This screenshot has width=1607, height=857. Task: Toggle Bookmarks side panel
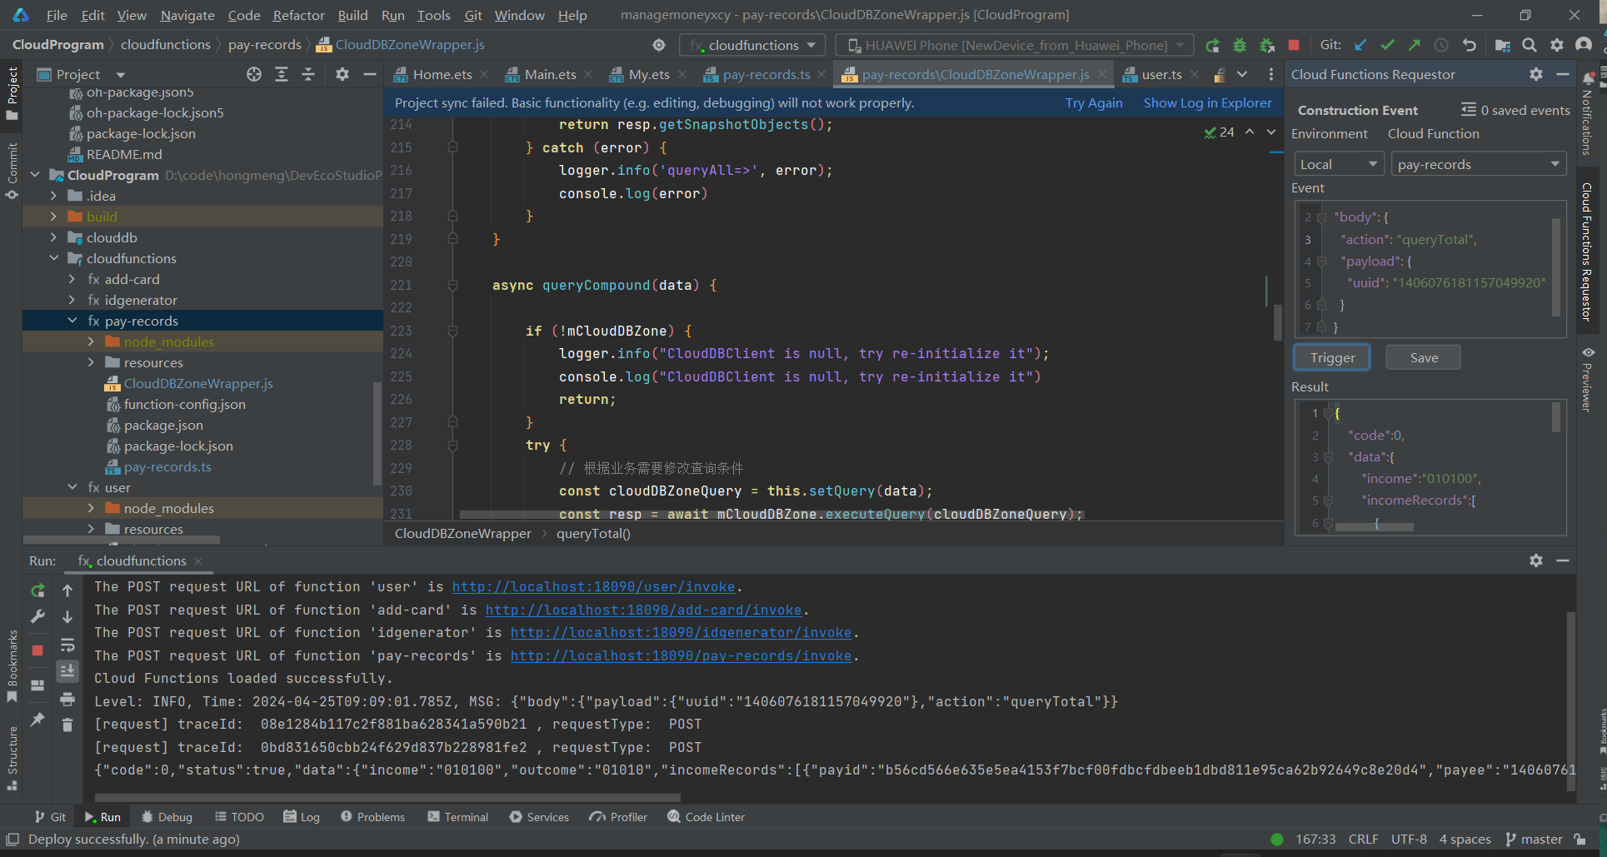coord(12,666)
